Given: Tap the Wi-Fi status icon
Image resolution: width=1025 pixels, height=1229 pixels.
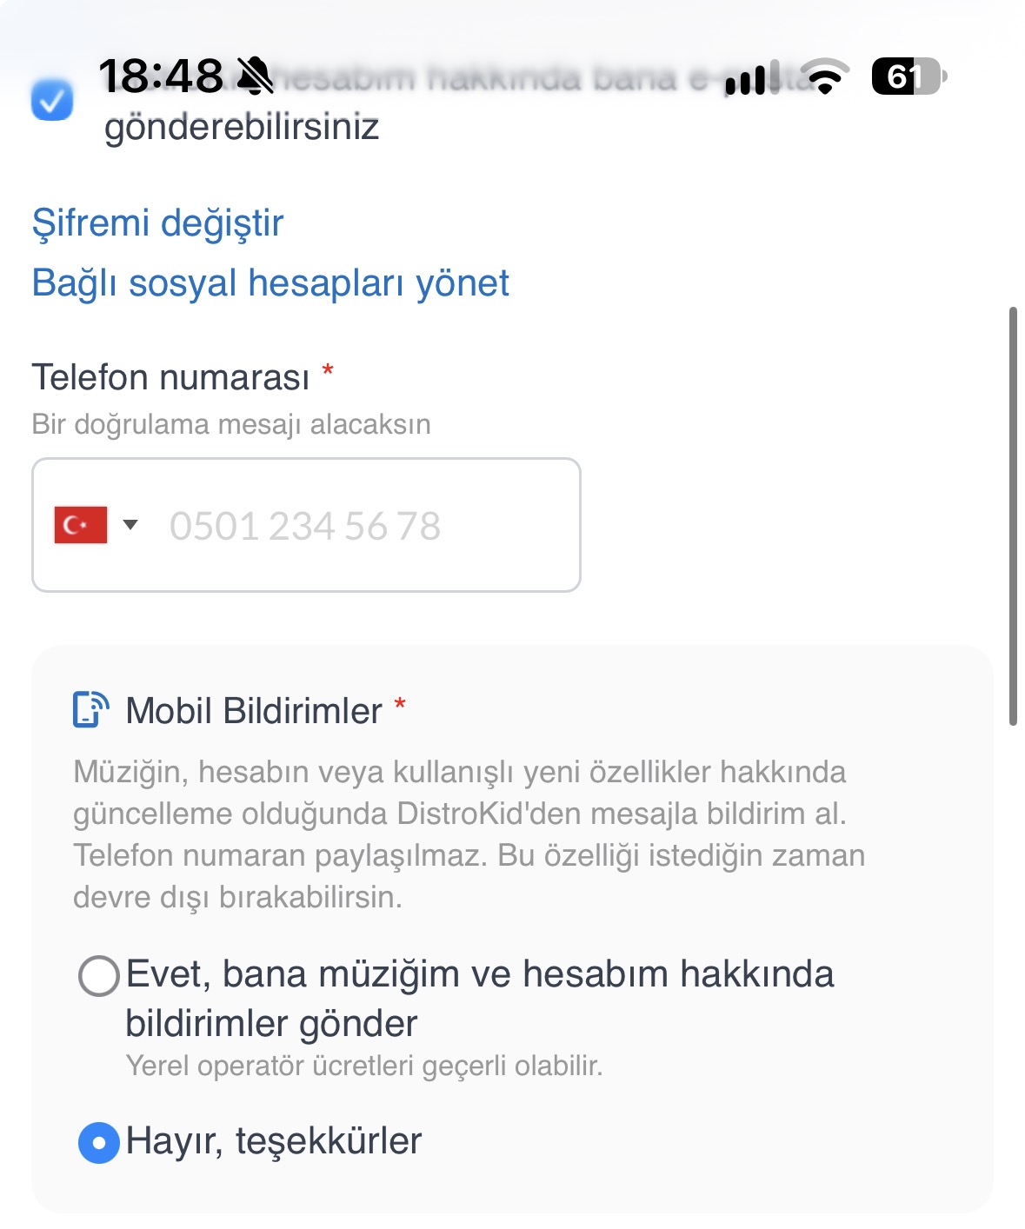Looking at the screenshot, I should (825, 76).
